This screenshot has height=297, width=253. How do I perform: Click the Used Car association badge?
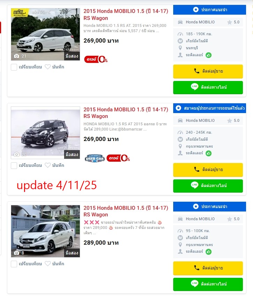94,158
